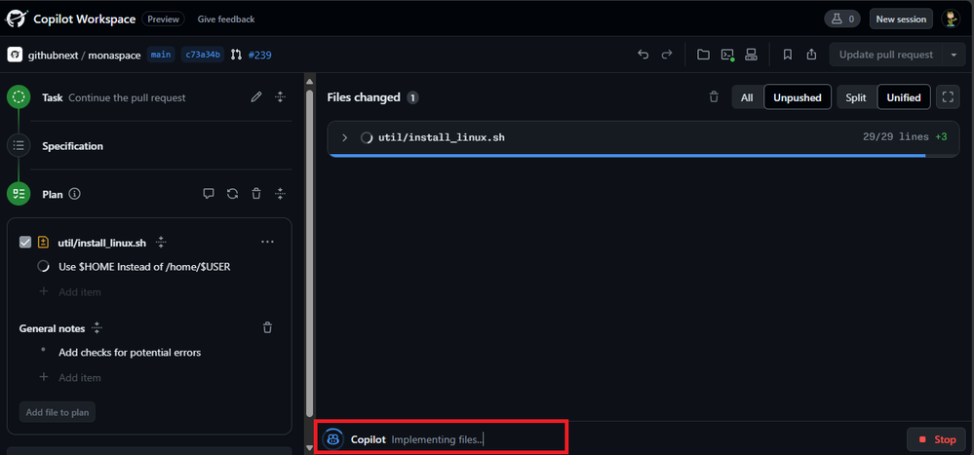This screenshot has height=455, width=974.
Task: Click the 'Use $HOME Instead of /home/$USER' step
Action: click(144, 266)
